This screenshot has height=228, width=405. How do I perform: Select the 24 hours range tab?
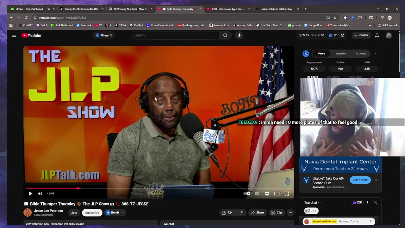(x=312, y=77)
